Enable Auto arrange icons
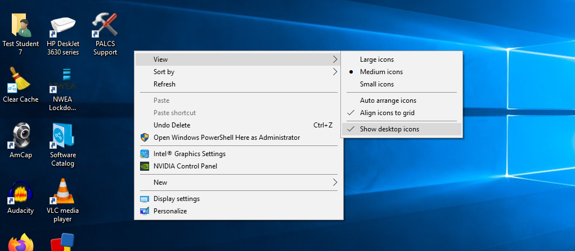The image size is (575, 251). (x=388, y=101)
